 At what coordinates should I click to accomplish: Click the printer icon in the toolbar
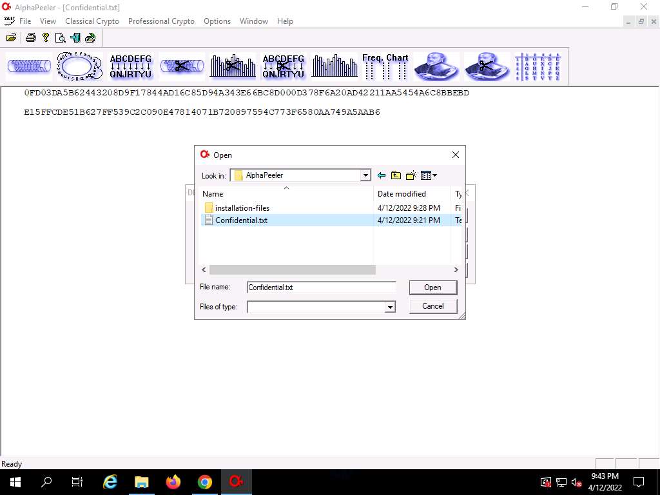coord(30,37)
